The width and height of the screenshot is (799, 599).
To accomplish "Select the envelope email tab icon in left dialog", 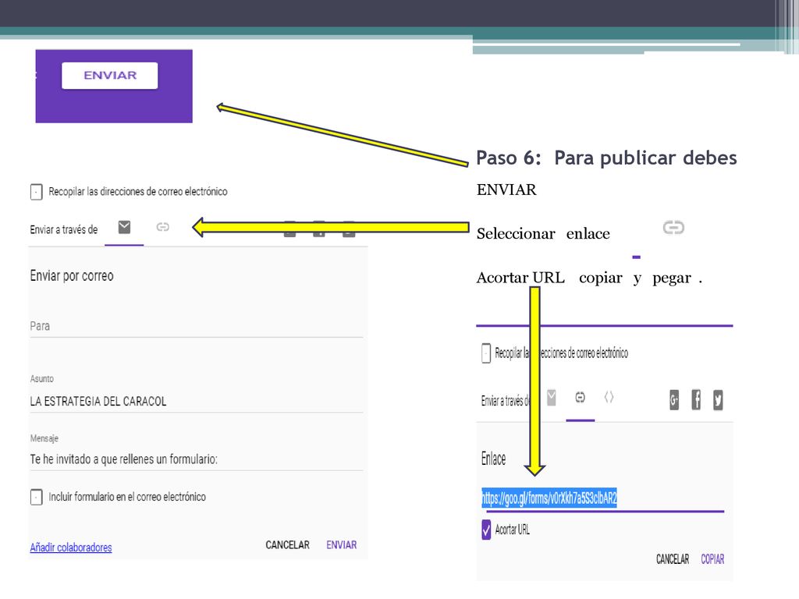I will [124, 227].
